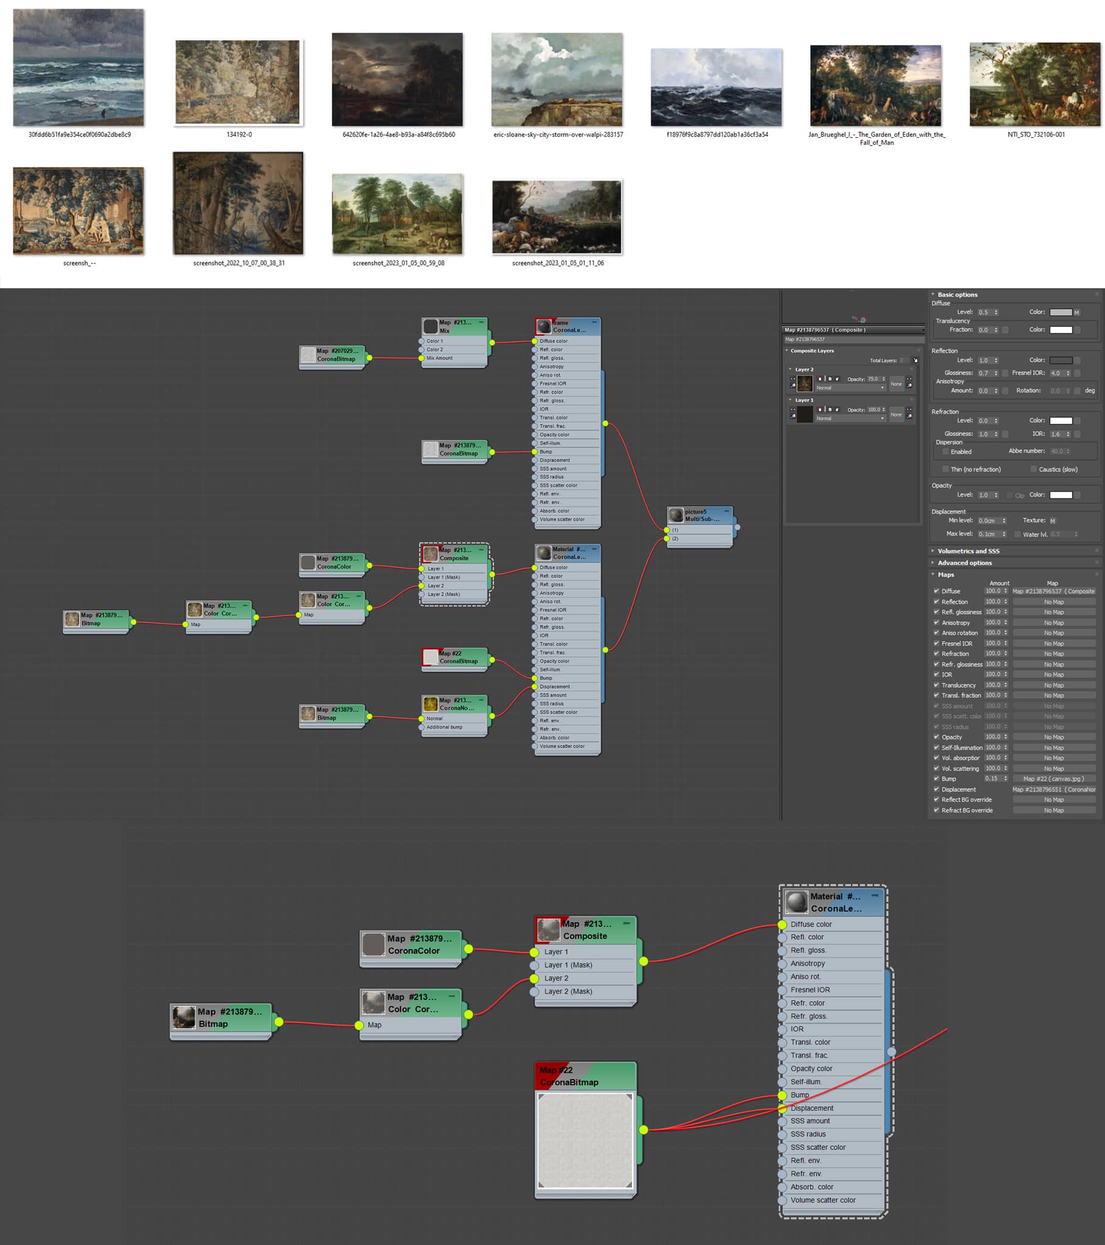Click the Reflection color swatch
Image resolution: width=1105 pixels, height=1245 pixels.
coord(1061,360)
